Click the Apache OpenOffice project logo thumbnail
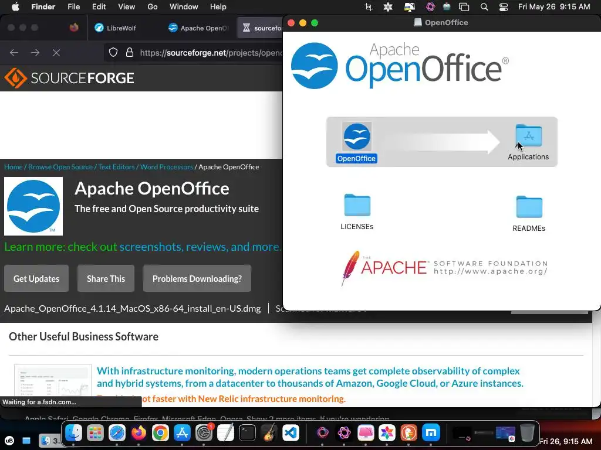The width and height of the screenshot is (601, 450). (x=33, y=206)
